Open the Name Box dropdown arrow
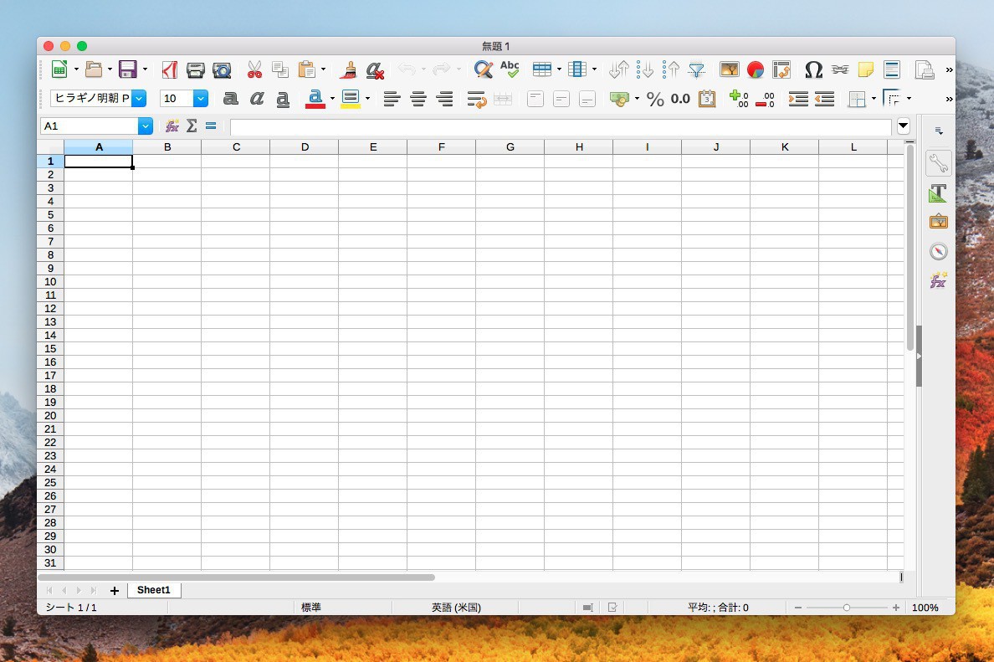Viewport: 994px width, 662px height. tap(146, 126)
